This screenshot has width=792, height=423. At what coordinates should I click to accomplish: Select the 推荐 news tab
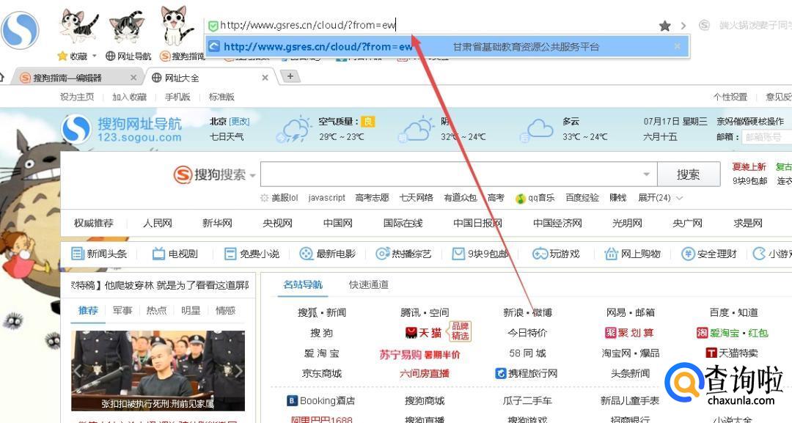tap(88, 310)
